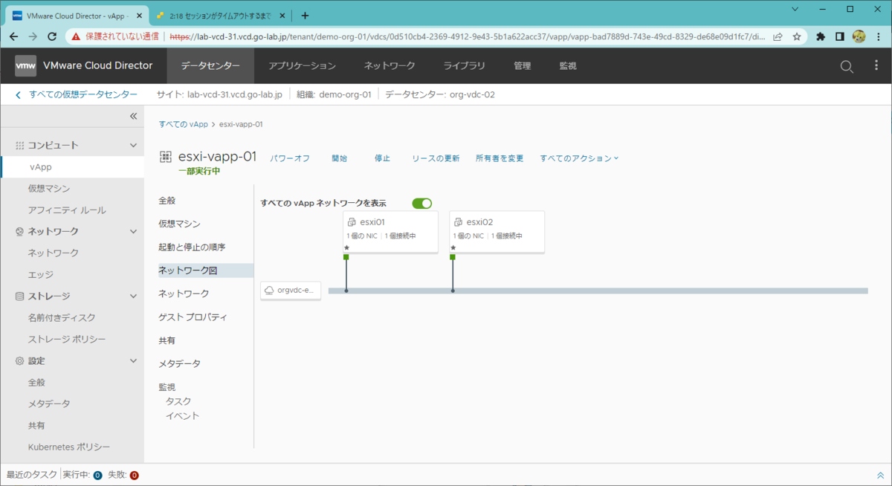Switch to the セッションがタイムアウト browser tab
The width and height of the screenshot is (892, 486).
pos(222,15)
